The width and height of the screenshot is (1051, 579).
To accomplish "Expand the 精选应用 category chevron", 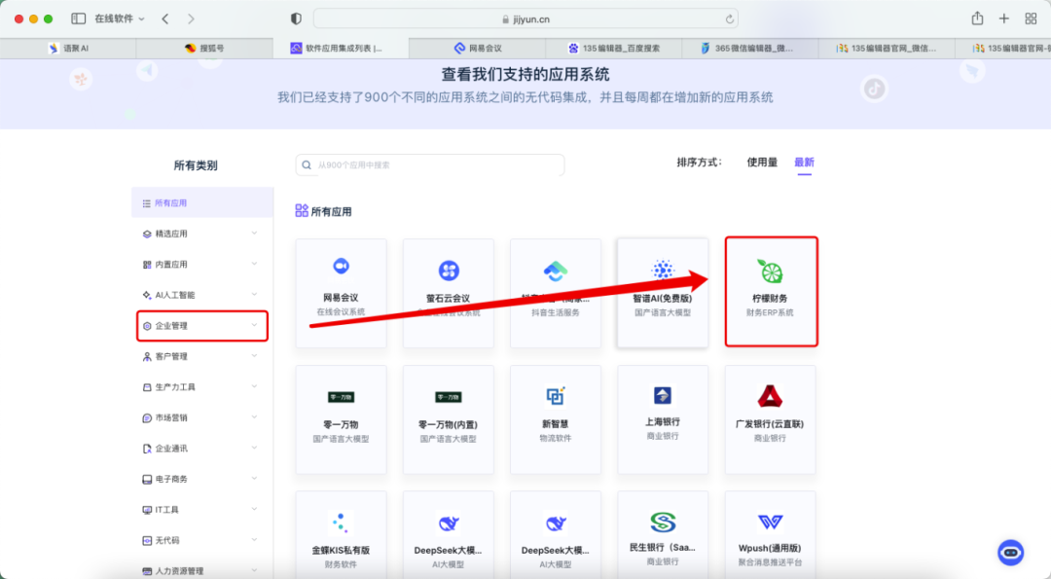I will tap(254, 234).
